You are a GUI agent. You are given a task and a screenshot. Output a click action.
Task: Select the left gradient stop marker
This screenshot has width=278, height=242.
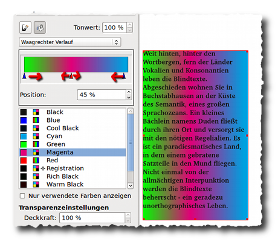coord(24,76)
